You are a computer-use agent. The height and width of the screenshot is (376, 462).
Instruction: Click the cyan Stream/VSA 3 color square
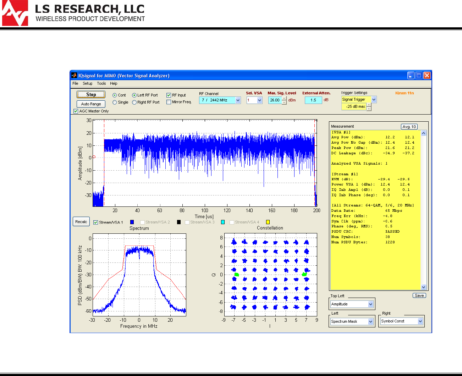coord(223,222)
